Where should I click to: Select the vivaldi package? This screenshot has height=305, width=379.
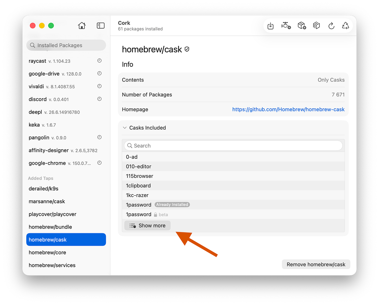point(66,87)
